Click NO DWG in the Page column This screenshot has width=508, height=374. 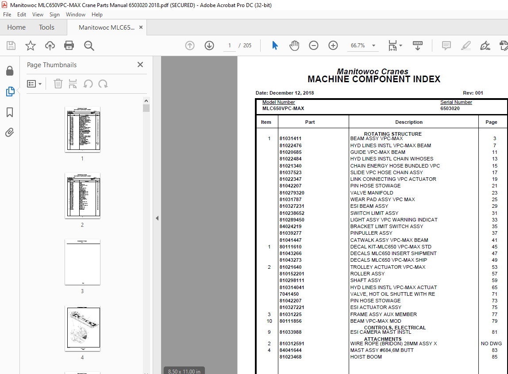[x=491, y=343]
